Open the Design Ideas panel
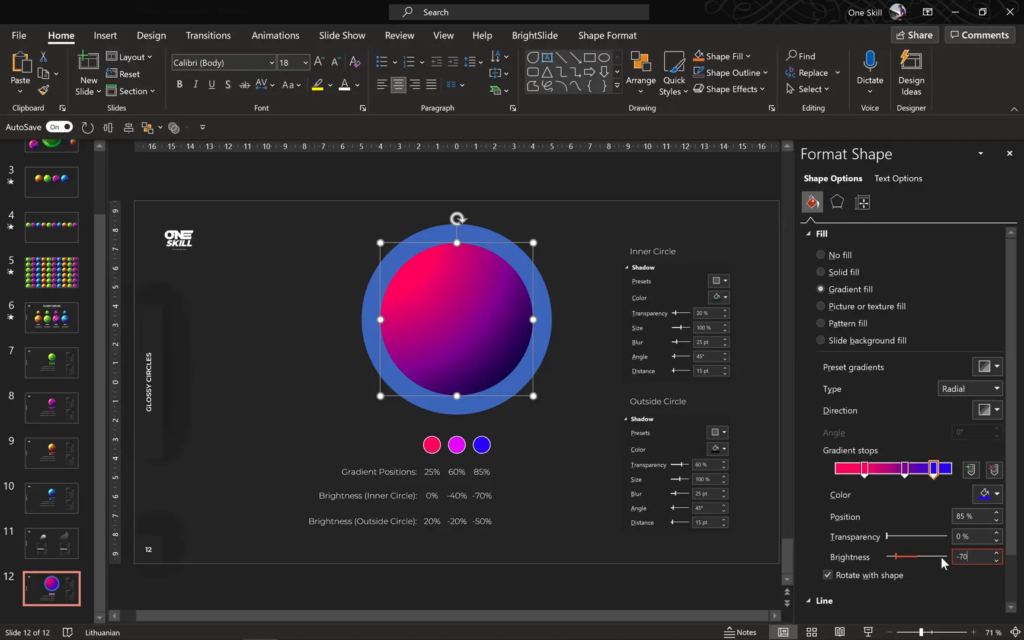The height and width of the screenshot is (640, 1024). 911,73
